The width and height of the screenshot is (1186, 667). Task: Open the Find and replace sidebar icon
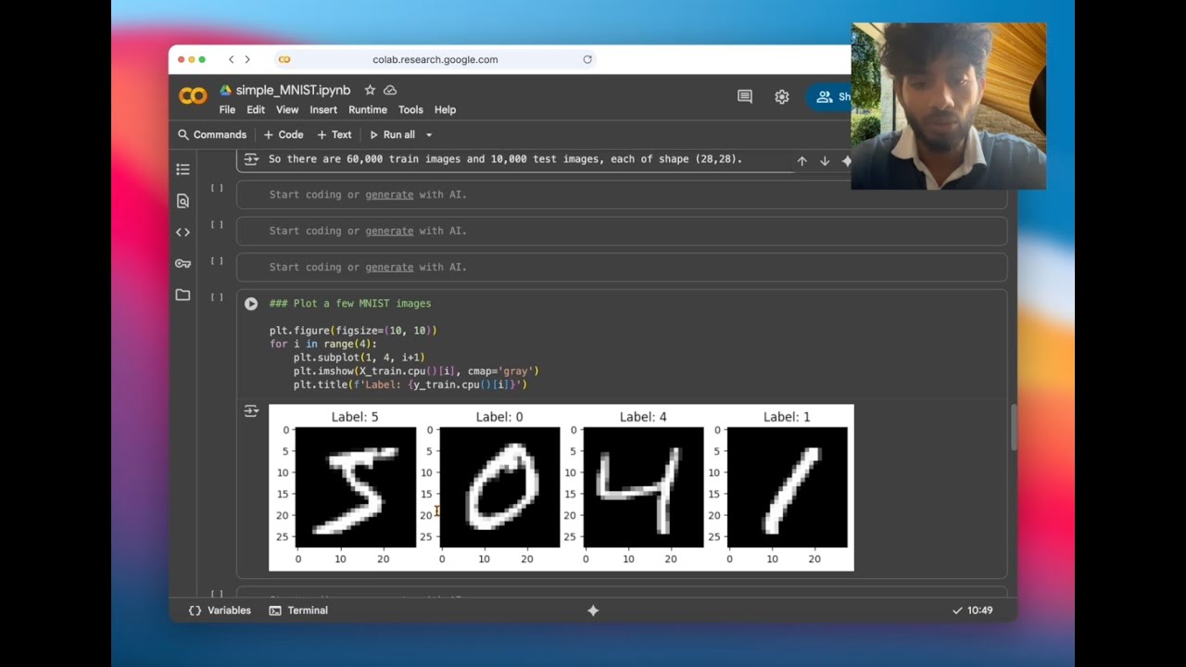point(183,201)
